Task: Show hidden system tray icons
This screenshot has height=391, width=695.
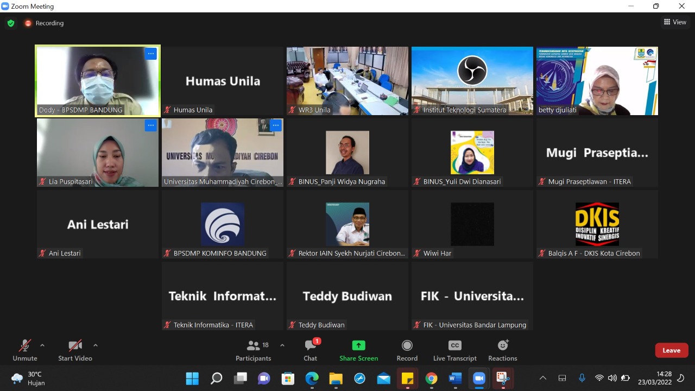Action: coord(542,379)
